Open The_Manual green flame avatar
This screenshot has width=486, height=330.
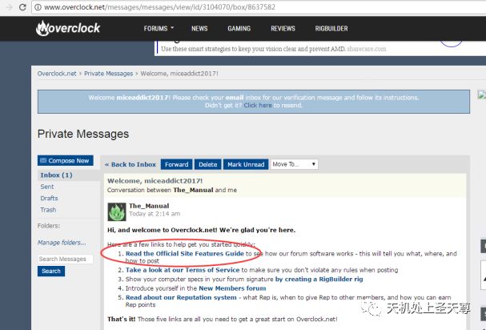117,211
